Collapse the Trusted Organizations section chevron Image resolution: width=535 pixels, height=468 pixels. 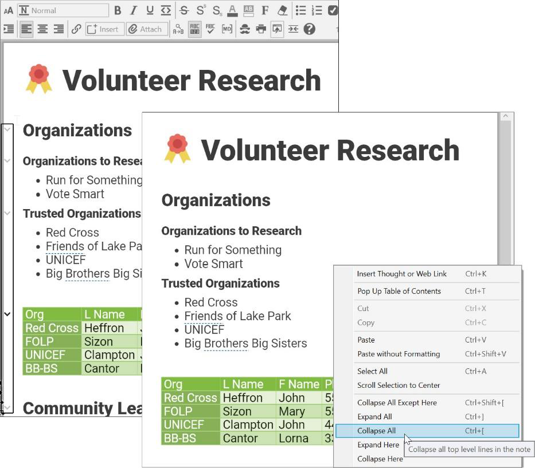tap(7, 213)
